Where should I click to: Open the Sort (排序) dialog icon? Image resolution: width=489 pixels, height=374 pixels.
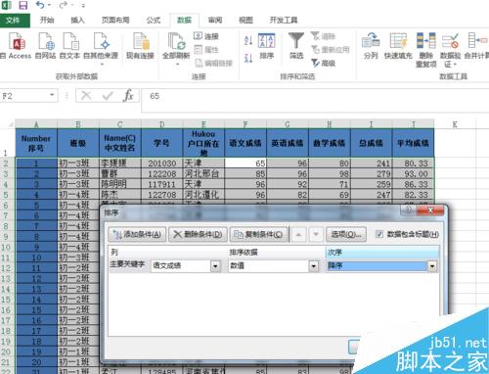click(x=267, y=46)
